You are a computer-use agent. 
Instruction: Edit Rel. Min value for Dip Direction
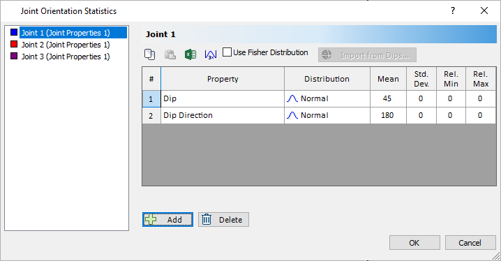pyautogui.click(x=451, y=115)
